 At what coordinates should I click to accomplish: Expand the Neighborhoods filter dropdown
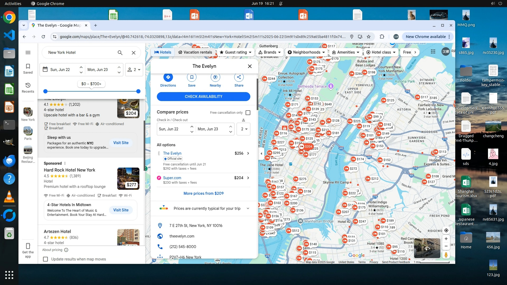(x=306, y=52)
